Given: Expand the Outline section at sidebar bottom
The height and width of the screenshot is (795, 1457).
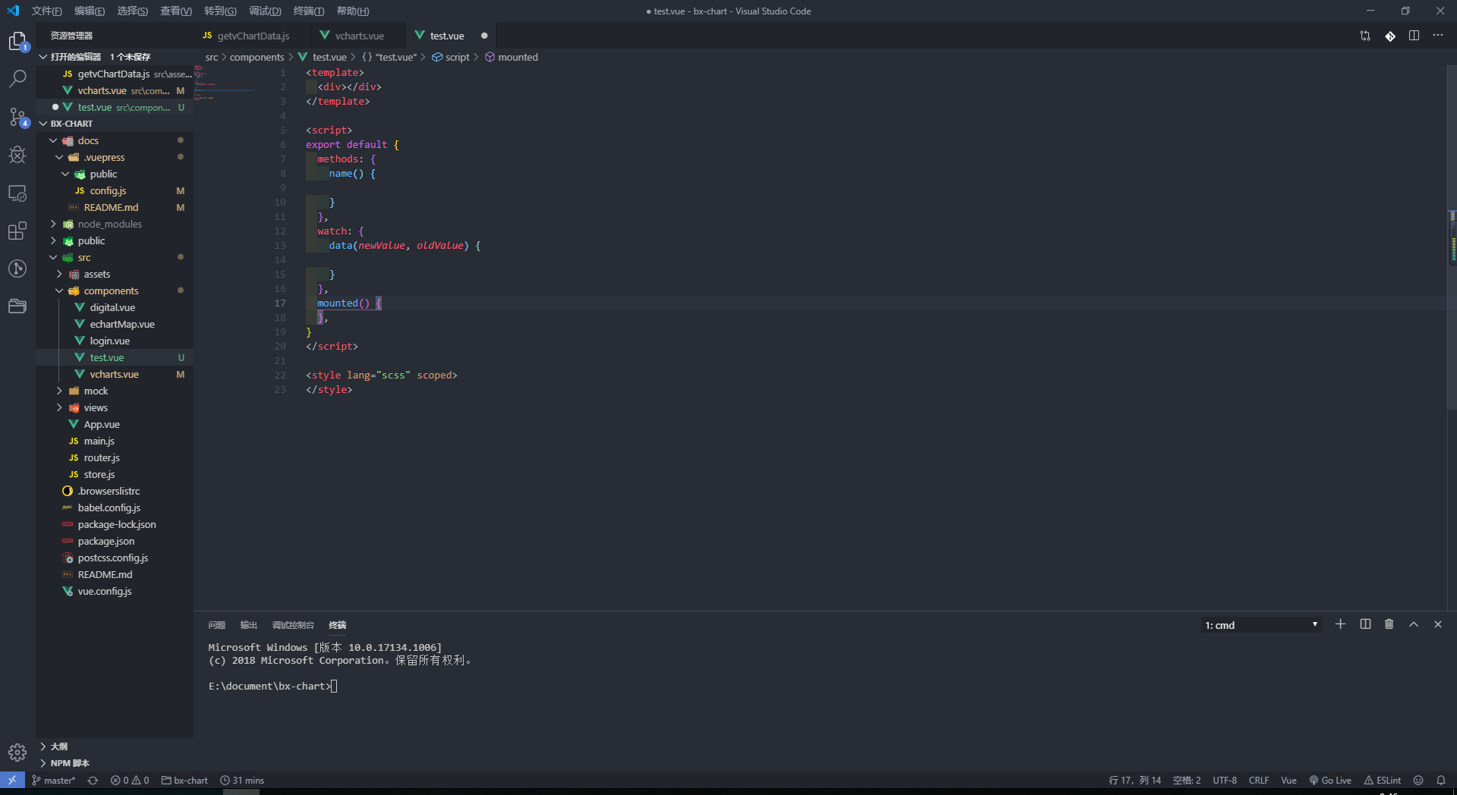Looking at the screenshot, I should (x=115, y=746).
